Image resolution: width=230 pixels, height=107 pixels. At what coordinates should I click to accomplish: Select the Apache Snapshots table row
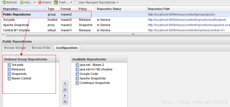coord(116,25)
